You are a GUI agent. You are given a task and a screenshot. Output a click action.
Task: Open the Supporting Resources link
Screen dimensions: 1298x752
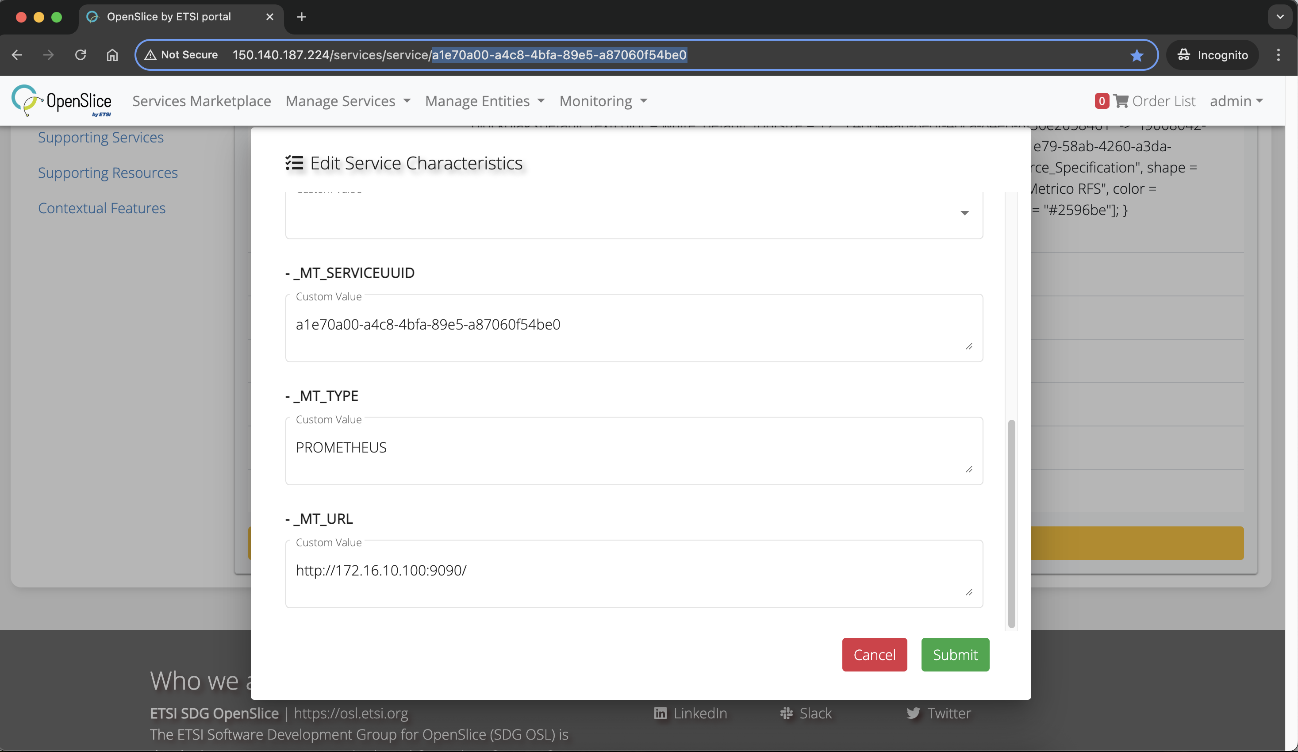click(108, 173)
